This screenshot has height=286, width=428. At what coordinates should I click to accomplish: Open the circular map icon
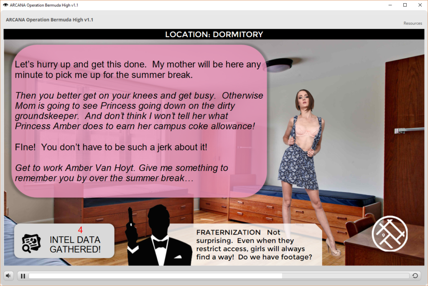click(x=390, y=234)
